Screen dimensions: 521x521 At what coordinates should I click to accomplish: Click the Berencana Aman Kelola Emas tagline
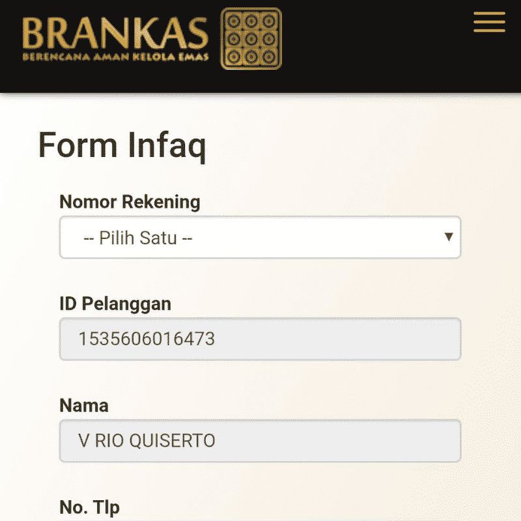pyautogui.click(x=115, y=57)
